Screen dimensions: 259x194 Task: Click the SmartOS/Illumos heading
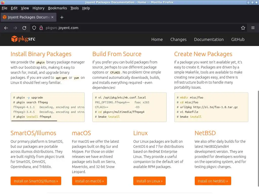coord(33,133)
